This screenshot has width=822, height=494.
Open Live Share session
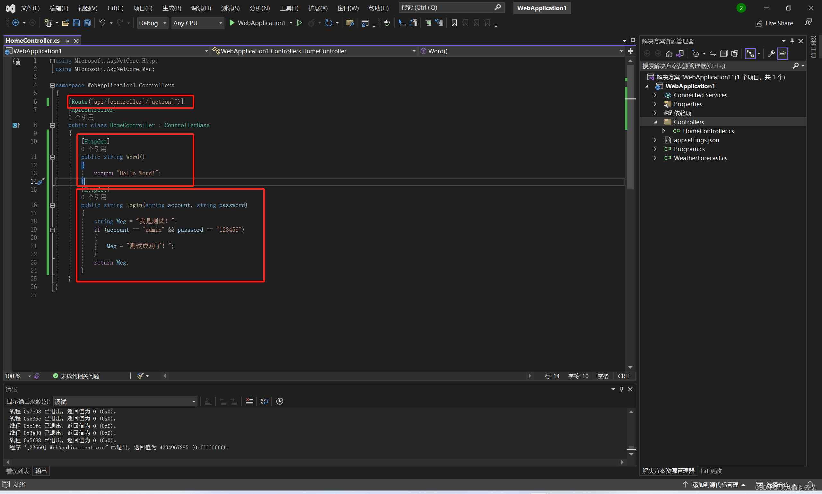click(774, 23)
